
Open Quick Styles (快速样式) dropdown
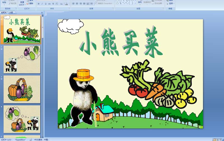(x=147, y=3)
